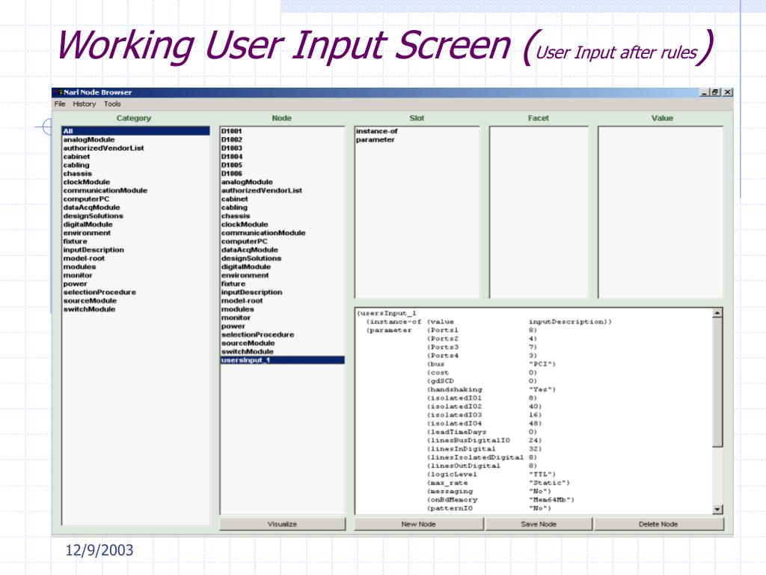Viewport: 766px width, 575px height.
Task: Select 'computerPC' in the Node list
Action: tap(245, 241)
